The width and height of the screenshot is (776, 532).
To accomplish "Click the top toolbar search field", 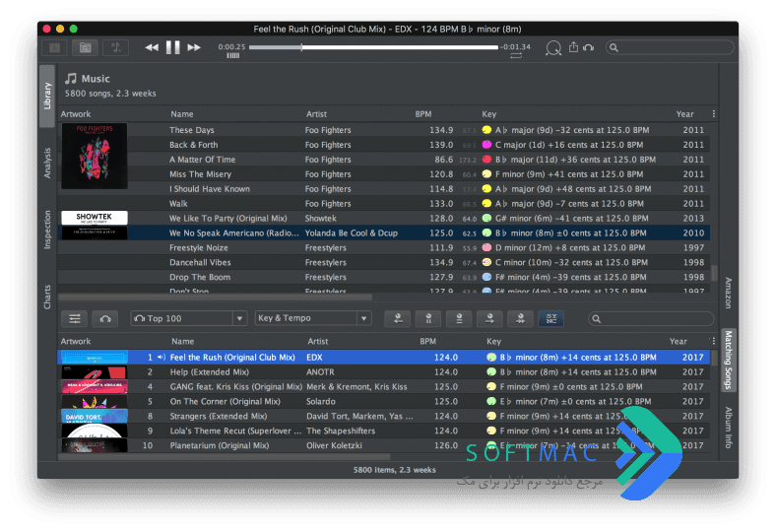I will point(670,47).
